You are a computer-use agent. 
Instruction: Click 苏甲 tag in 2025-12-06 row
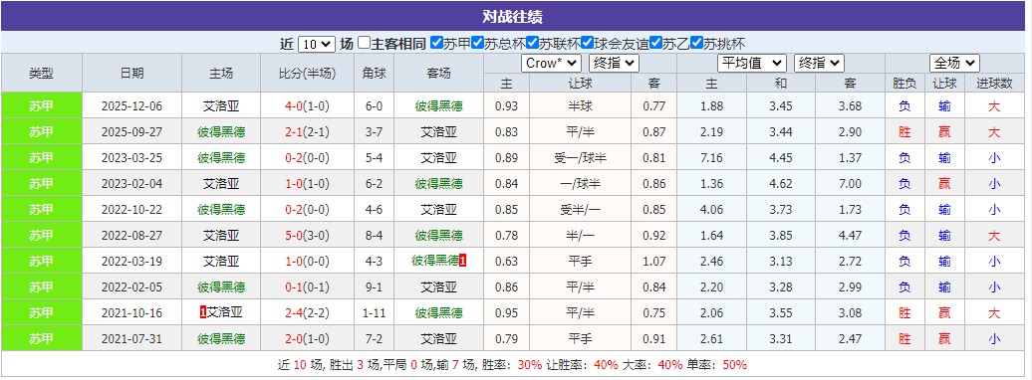(x=42, y=105)
